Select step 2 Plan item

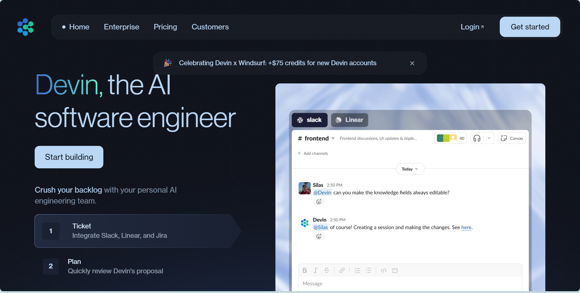tap(103, 266)
